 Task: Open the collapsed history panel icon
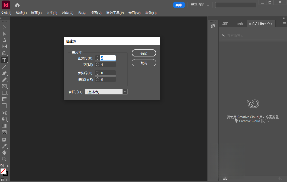point(213,26)
